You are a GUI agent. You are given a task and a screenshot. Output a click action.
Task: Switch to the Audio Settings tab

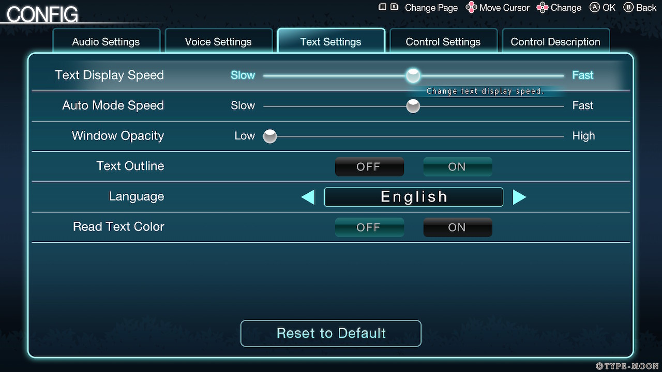point(106,42)
